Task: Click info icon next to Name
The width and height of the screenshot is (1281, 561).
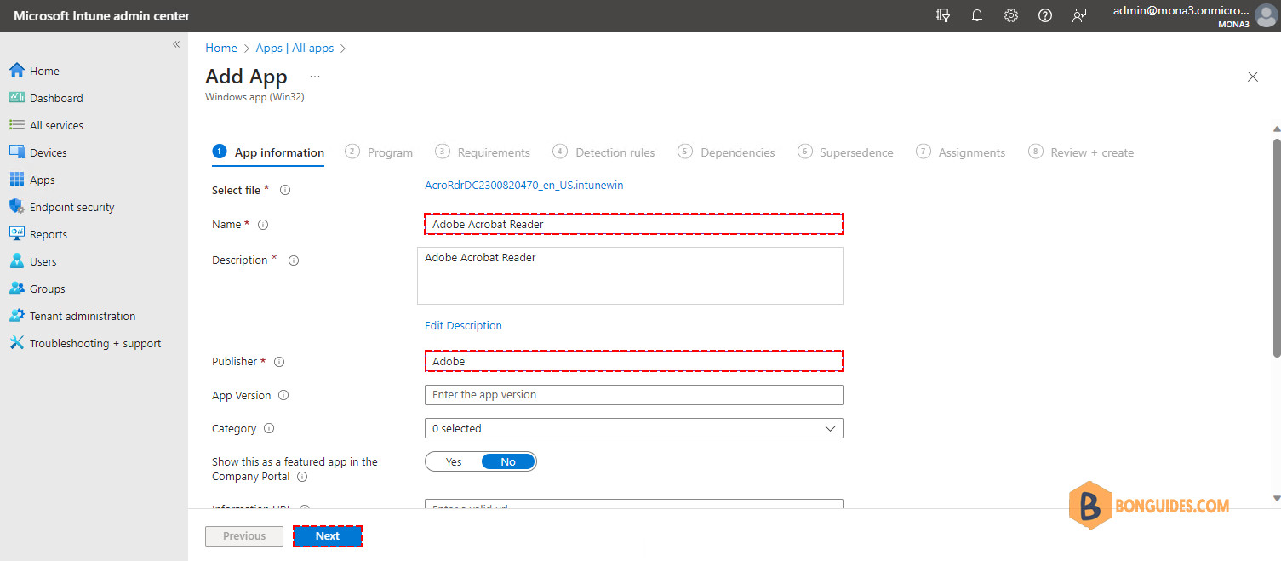Action: [x=263, y=225]
